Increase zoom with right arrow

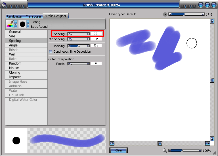200,151
